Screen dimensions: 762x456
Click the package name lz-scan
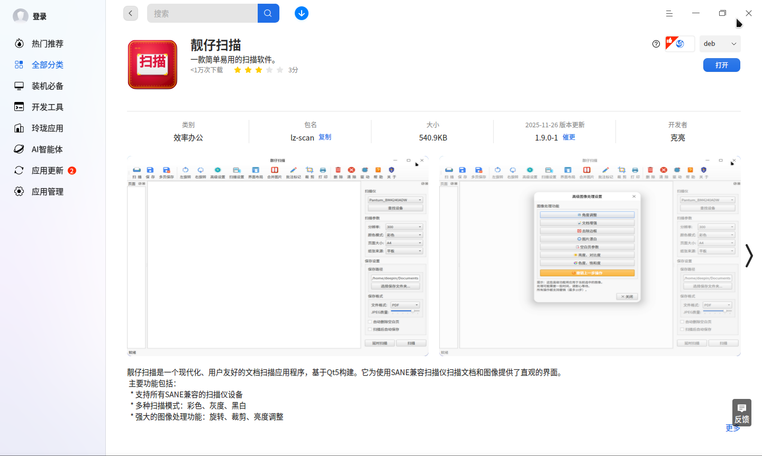(x=302, y=137)
